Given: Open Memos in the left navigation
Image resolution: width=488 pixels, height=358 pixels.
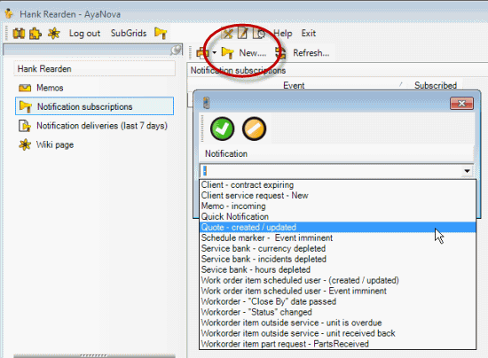Looking at the screenshot, I should 50,88.
